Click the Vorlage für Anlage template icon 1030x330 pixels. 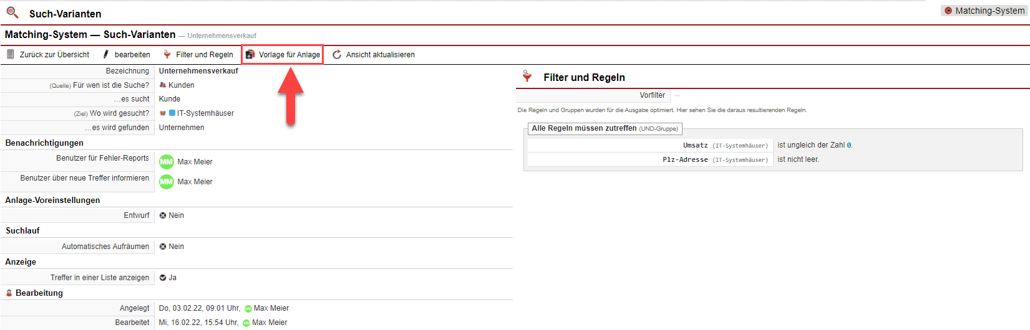(x=250, y=55)
